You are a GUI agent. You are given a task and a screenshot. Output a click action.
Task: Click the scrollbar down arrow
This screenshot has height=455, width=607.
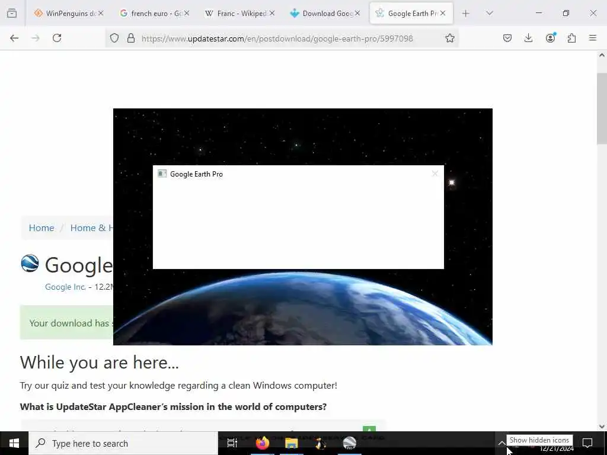point(602,427)
